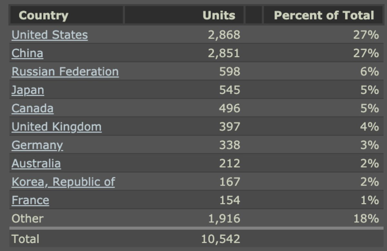
Task: Visit the Australia link
Action: click(x=36, y=163)
